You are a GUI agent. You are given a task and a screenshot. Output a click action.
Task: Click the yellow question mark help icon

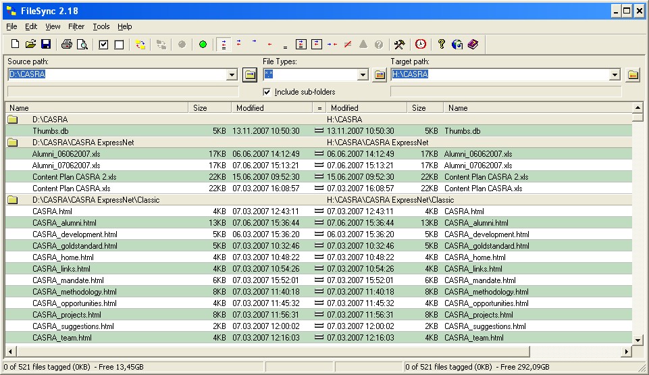pyautogui.click(x=442, y=45)
